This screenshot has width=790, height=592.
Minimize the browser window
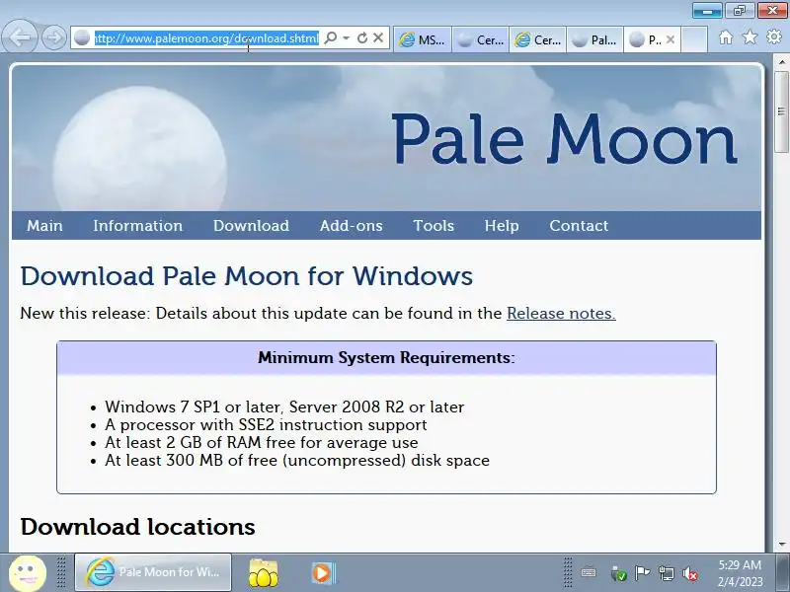pos(707,11)
